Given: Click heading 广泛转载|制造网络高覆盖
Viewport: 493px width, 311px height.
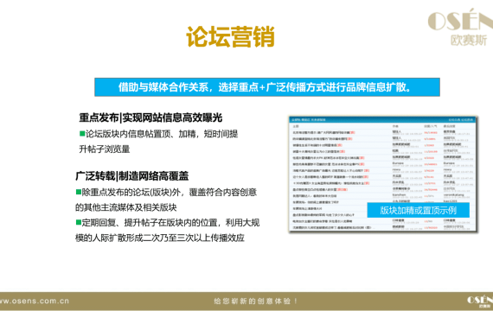Looking at the screenshot, I should coord(132,176).
